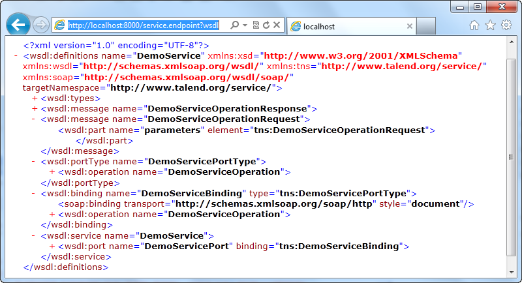The width and height of the screenshot is (522, 283).
Task: Collapse the DemoServiceBinding node
Action: [35, 193]
